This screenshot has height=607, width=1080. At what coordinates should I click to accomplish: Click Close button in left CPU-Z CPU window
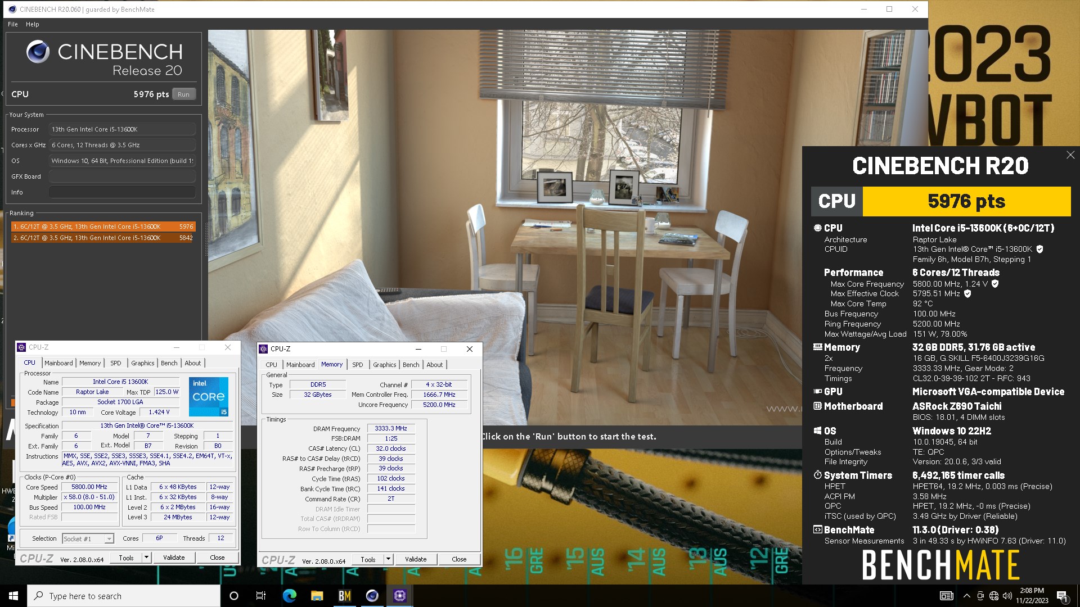click(217, 558)
